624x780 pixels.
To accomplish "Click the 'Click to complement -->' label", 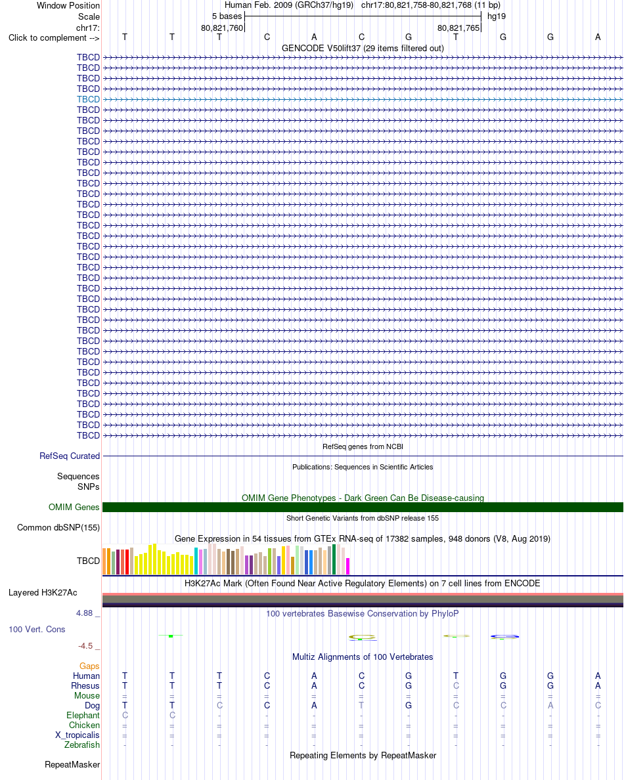I will [54, 38].
